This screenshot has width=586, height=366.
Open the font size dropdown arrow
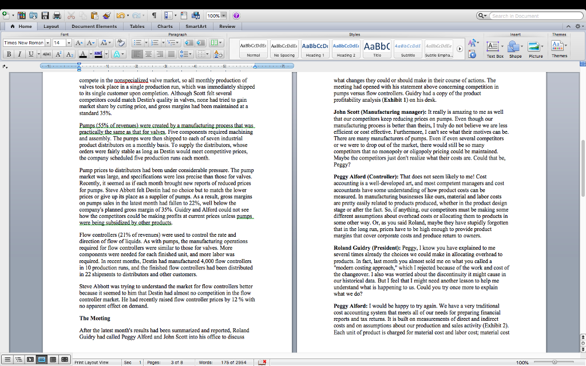point(69,43)
